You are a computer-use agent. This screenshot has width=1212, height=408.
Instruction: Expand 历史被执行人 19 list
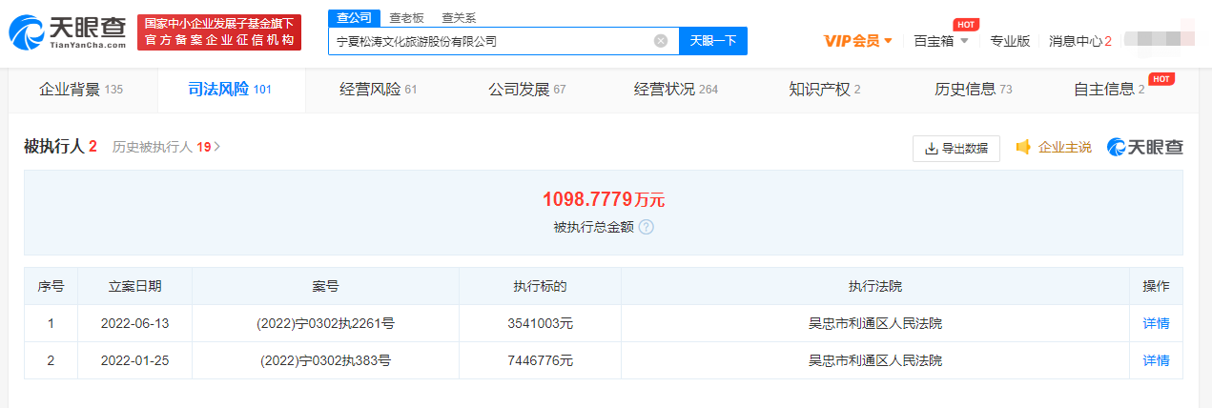pyautogui.click(x=166, y=147)
